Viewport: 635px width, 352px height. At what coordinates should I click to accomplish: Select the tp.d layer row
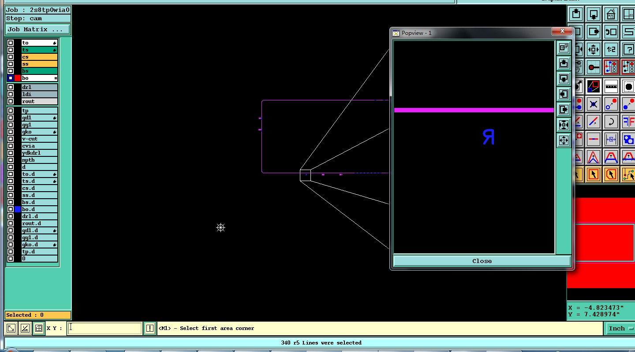(39, 252)
